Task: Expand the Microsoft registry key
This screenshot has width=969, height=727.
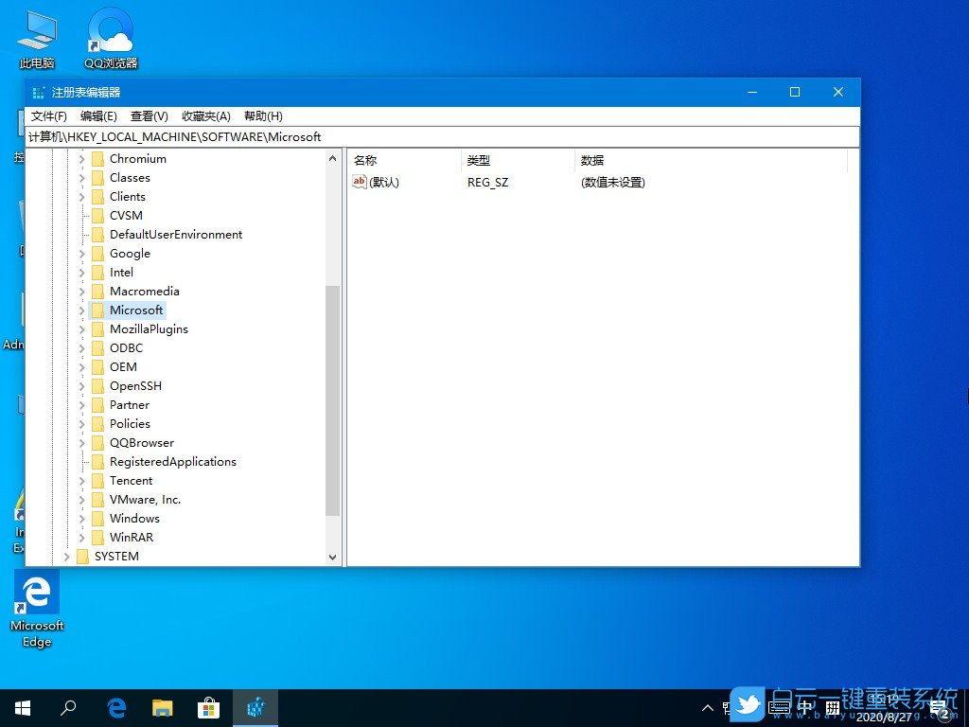Action: 80,310
